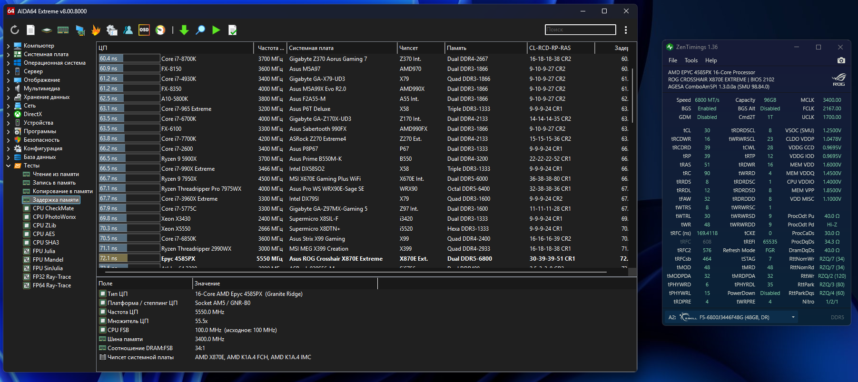The width and height of the screenshot is (858, 382).
Task: Expand the Сервер tree node
Action: pyautogui.click(x=8, y=71)
